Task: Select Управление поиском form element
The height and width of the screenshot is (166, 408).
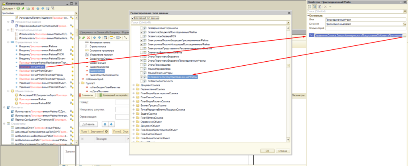Action: pyautogui.click(x=101, y=55)
